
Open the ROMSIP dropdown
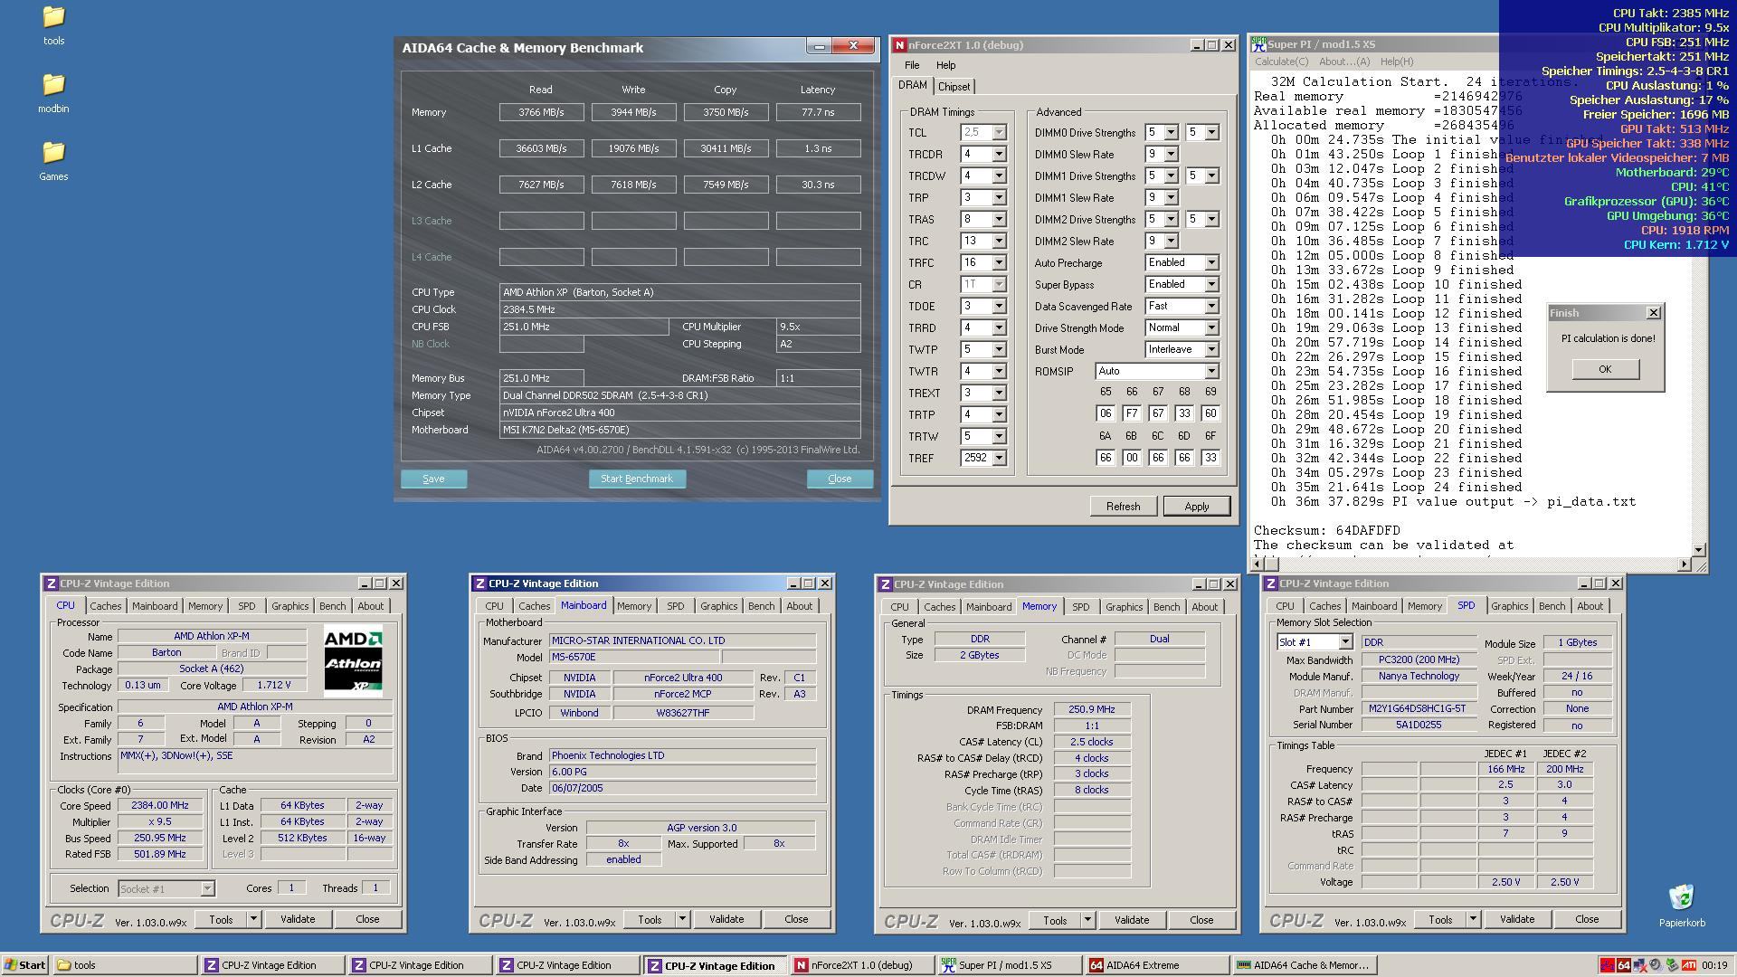[x=1211, y=372]
